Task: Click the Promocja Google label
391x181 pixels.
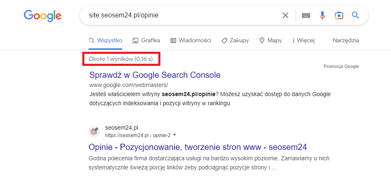Action: 341,66
